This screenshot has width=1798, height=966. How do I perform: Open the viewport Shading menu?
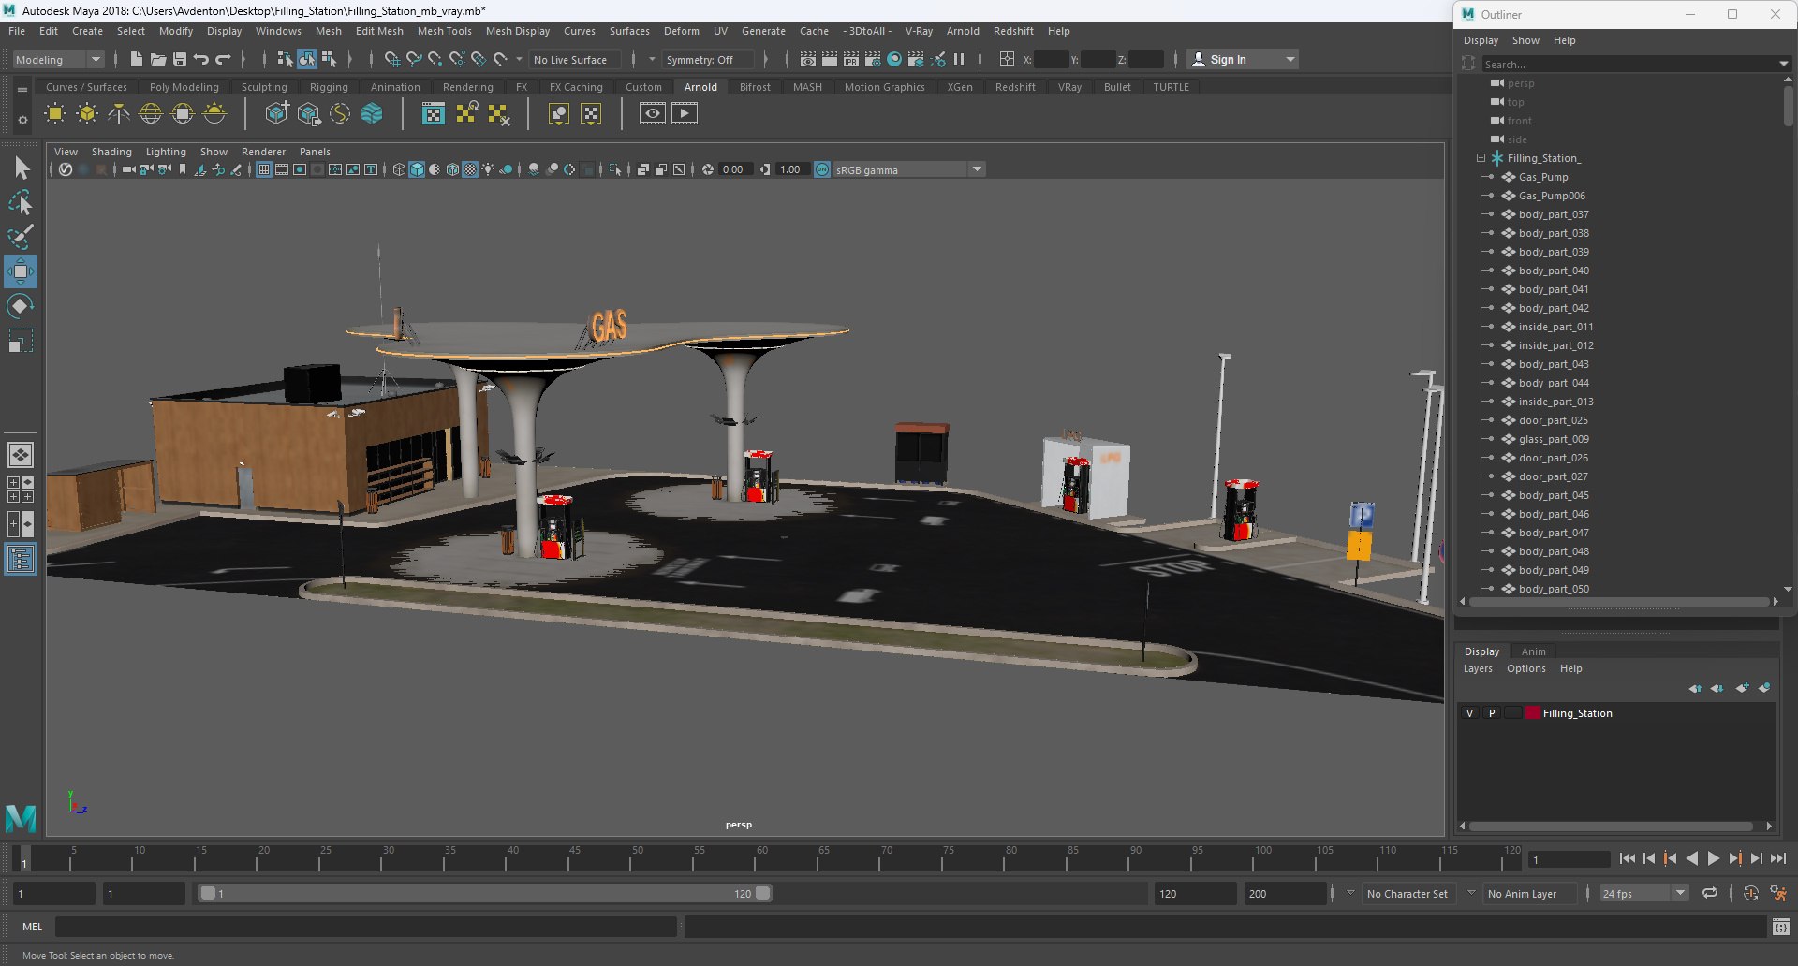click(111, 152)
